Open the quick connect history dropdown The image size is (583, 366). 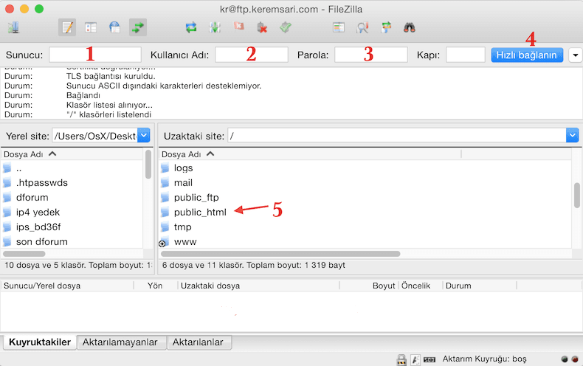tap(576, 55)
